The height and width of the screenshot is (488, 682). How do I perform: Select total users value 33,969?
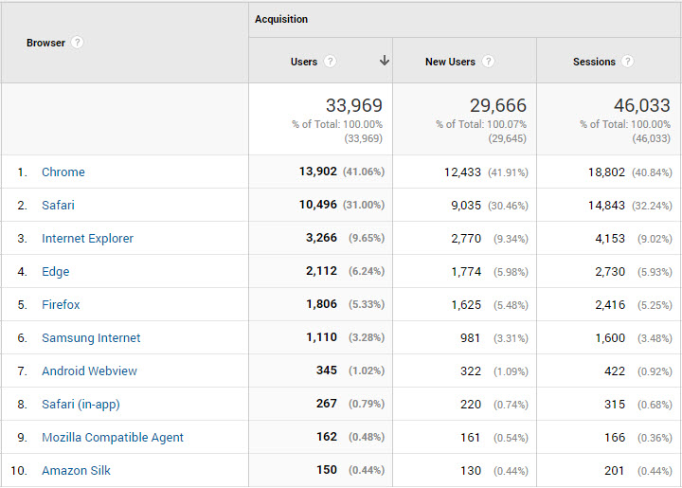tap(354, 105)
